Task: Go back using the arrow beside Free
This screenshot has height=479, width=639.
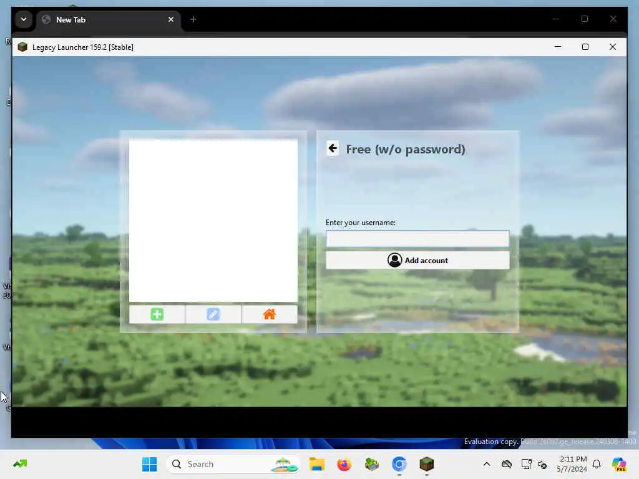Action: point(333,148)
